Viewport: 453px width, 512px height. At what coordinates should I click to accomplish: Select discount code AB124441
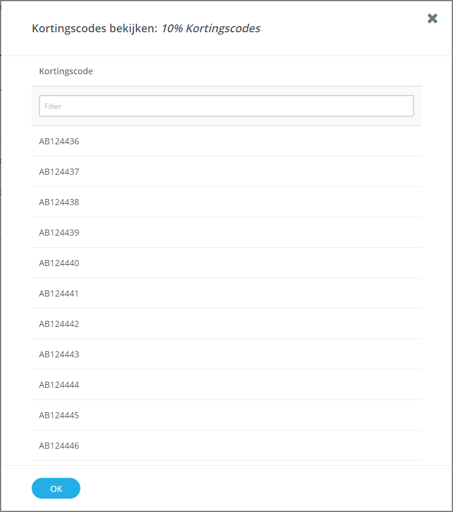[58, 293]
